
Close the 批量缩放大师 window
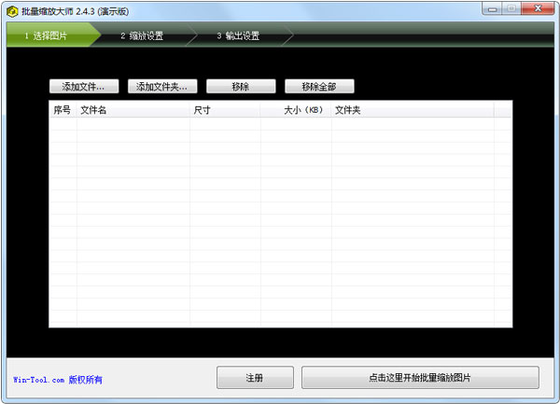pos(538,8)
